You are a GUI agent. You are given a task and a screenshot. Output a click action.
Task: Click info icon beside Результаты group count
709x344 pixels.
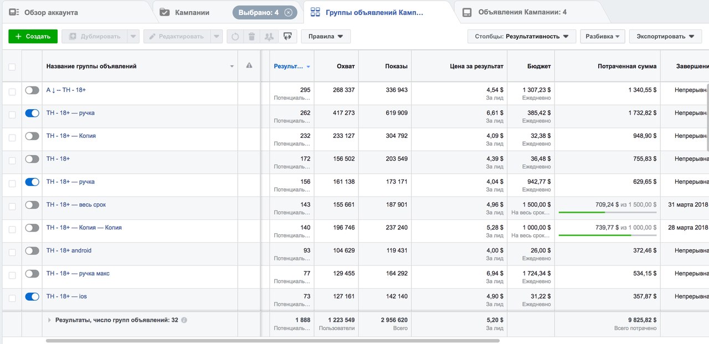click(x=184, y=320)
